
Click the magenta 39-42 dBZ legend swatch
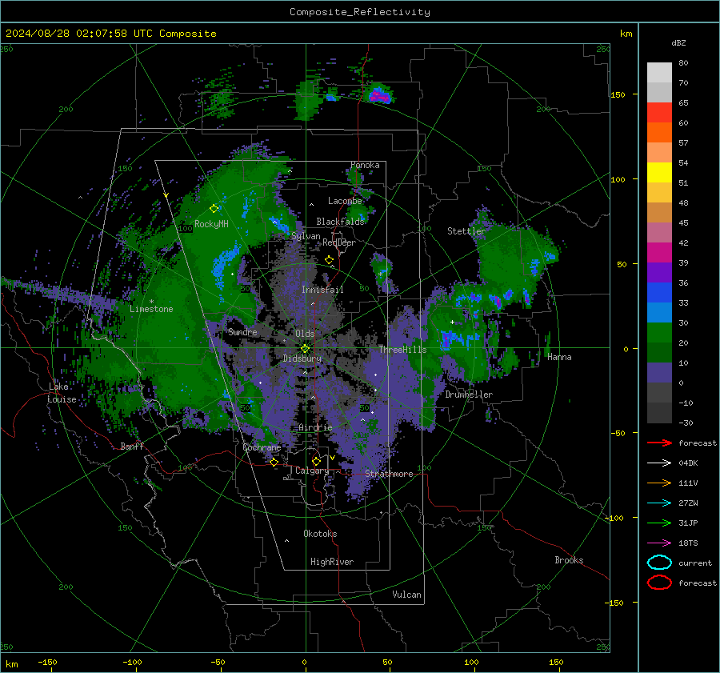click(659, 252)
